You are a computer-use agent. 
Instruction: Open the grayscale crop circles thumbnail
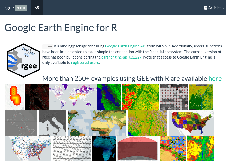click(x=174, y=97)
